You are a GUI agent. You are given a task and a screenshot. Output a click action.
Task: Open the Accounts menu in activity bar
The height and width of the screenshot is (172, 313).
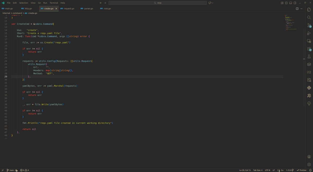click(x=309, y=157)
